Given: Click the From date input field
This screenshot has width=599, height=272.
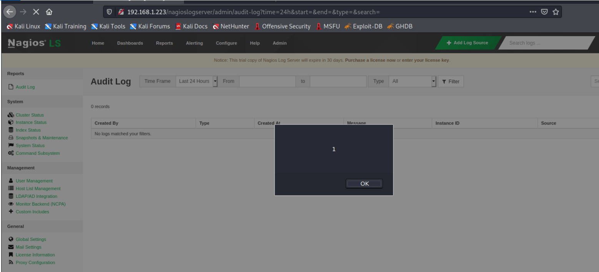Looking at the screenshot, I should tap(267, 81).
